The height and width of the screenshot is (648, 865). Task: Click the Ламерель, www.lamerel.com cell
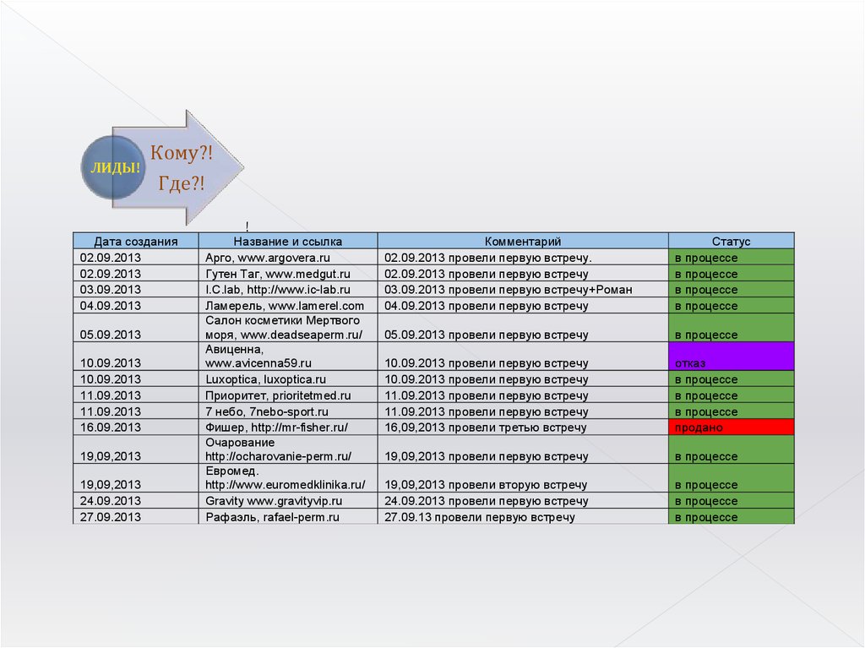click(288, 305)
